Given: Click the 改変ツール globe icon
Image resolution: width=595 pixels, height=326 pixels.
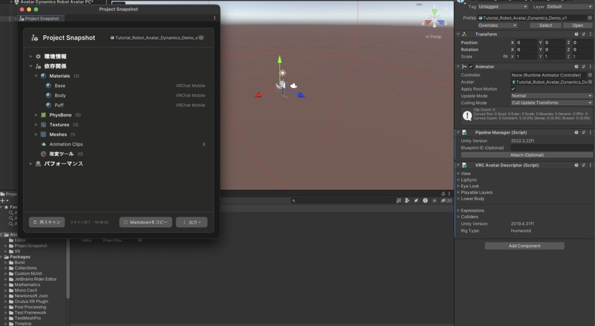Looking at the screenshot, I should (x=43, y=154).
